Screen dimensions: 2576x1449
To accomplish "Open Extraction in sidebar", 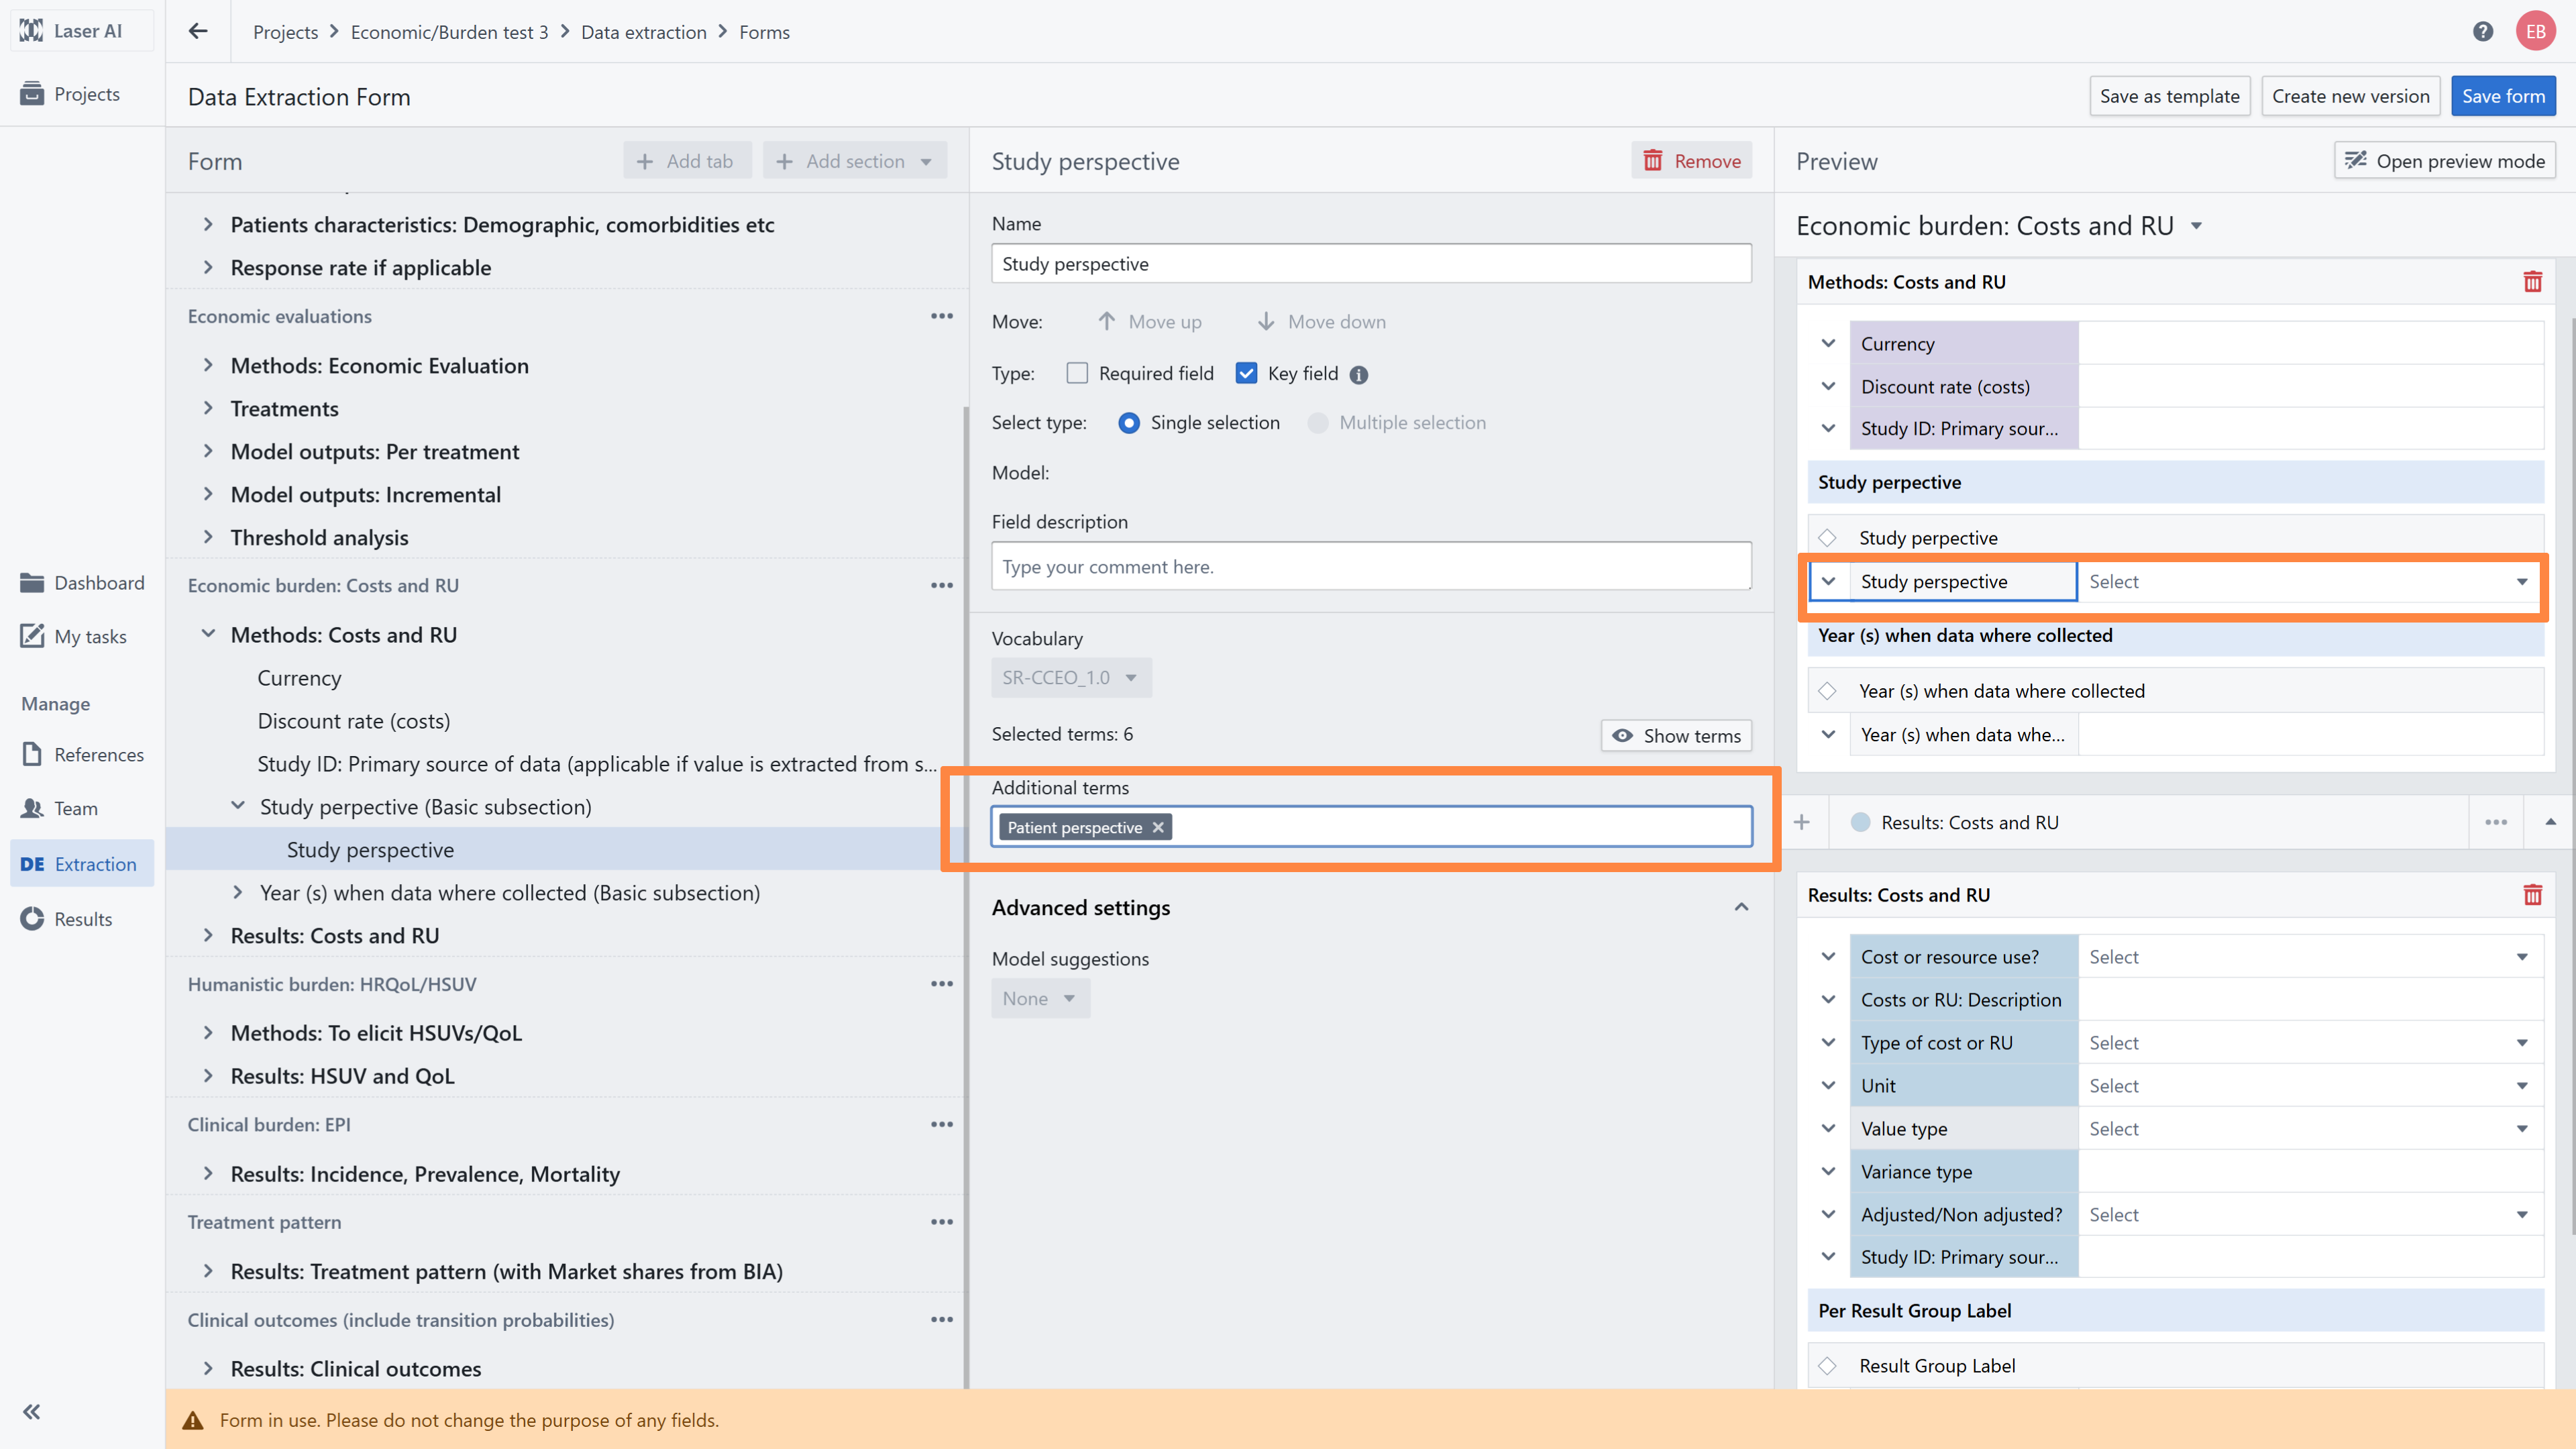I will tap(82, 863).
